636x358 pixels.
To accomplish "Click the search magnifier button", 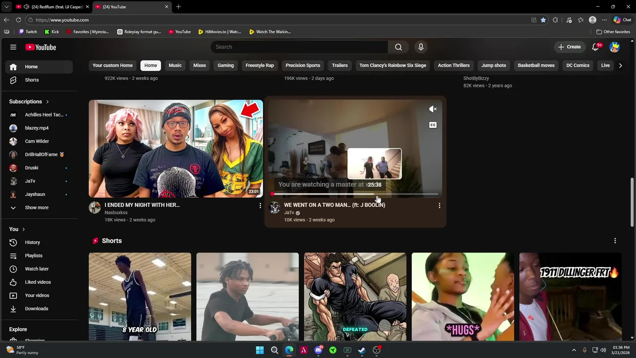I will click(x=398, y=47).
